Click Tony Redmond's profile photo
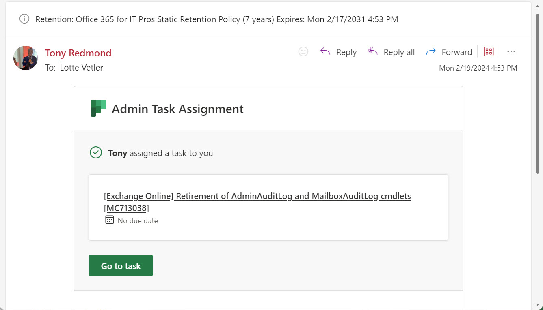This screenshot has height=310, width=543. pos(26,58)
